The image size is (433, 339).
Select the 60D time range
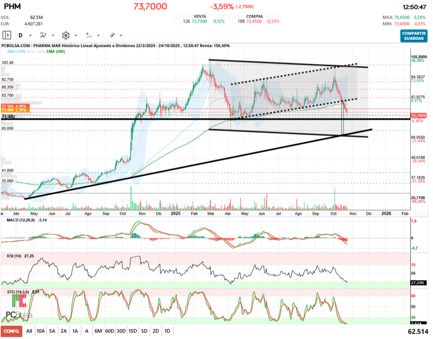pyautogui.click(x=109, y=331)
